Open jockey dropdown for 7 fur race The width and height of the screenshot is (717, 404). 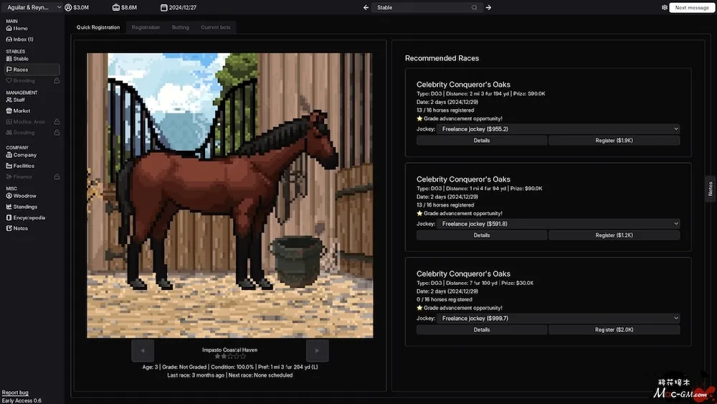(x=558, y=319)
